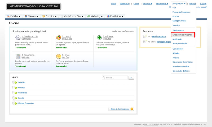Image resolution: width=212 pixels, height=127 pixels.
Task: Click the note icon beside nova mensagem
Action: [145, 41]
